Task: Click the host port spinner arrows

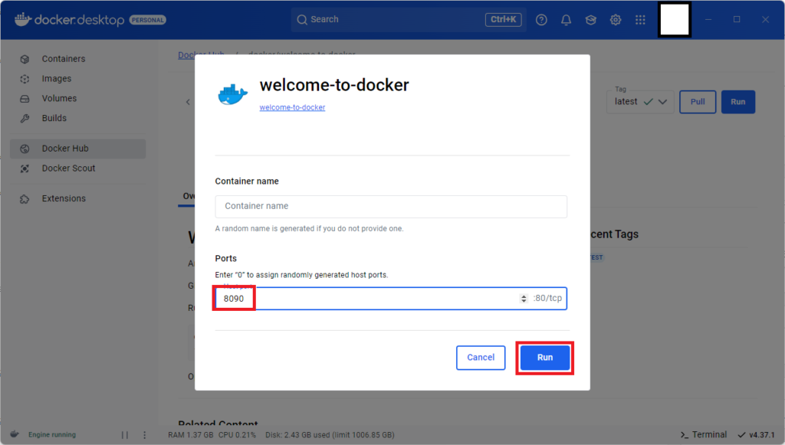Action: pos(524,299)
